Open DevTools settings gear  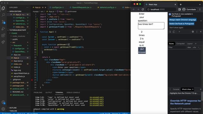coord(193,32)
